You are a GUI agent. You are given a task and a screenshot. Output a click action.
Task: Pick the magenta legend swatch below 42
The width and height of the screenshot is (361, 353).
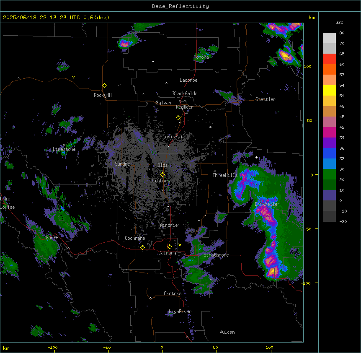coord(329,132)
